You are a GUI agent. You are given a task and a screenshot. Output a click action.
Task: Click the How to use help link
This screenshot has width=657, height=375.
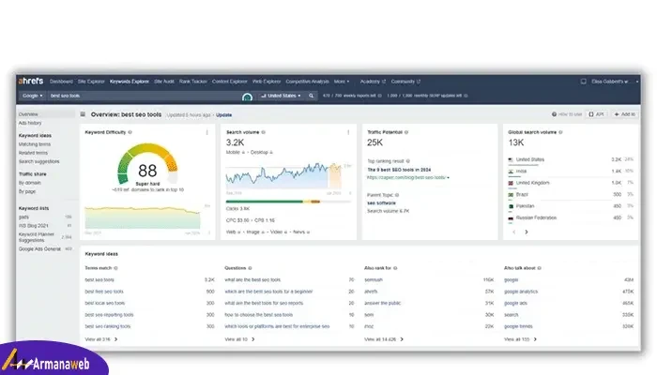(x=567, y=114)
